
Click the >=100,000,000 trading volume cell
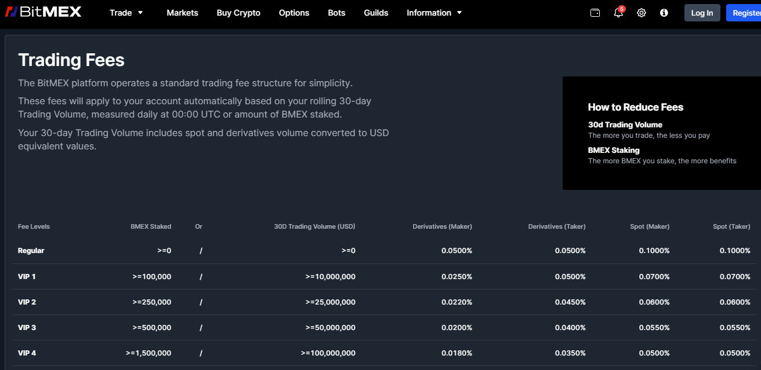[x=328, y=353]
